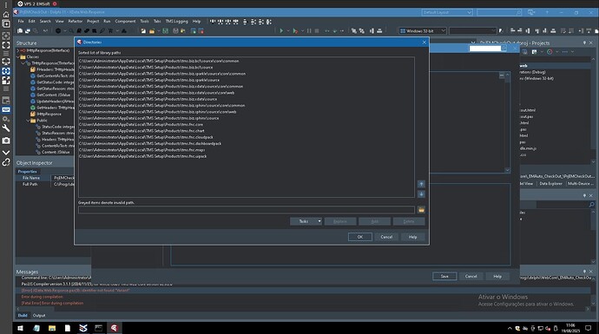
Task: Click Cancel in the Directories dialog
Action: (x=386, y=237)
